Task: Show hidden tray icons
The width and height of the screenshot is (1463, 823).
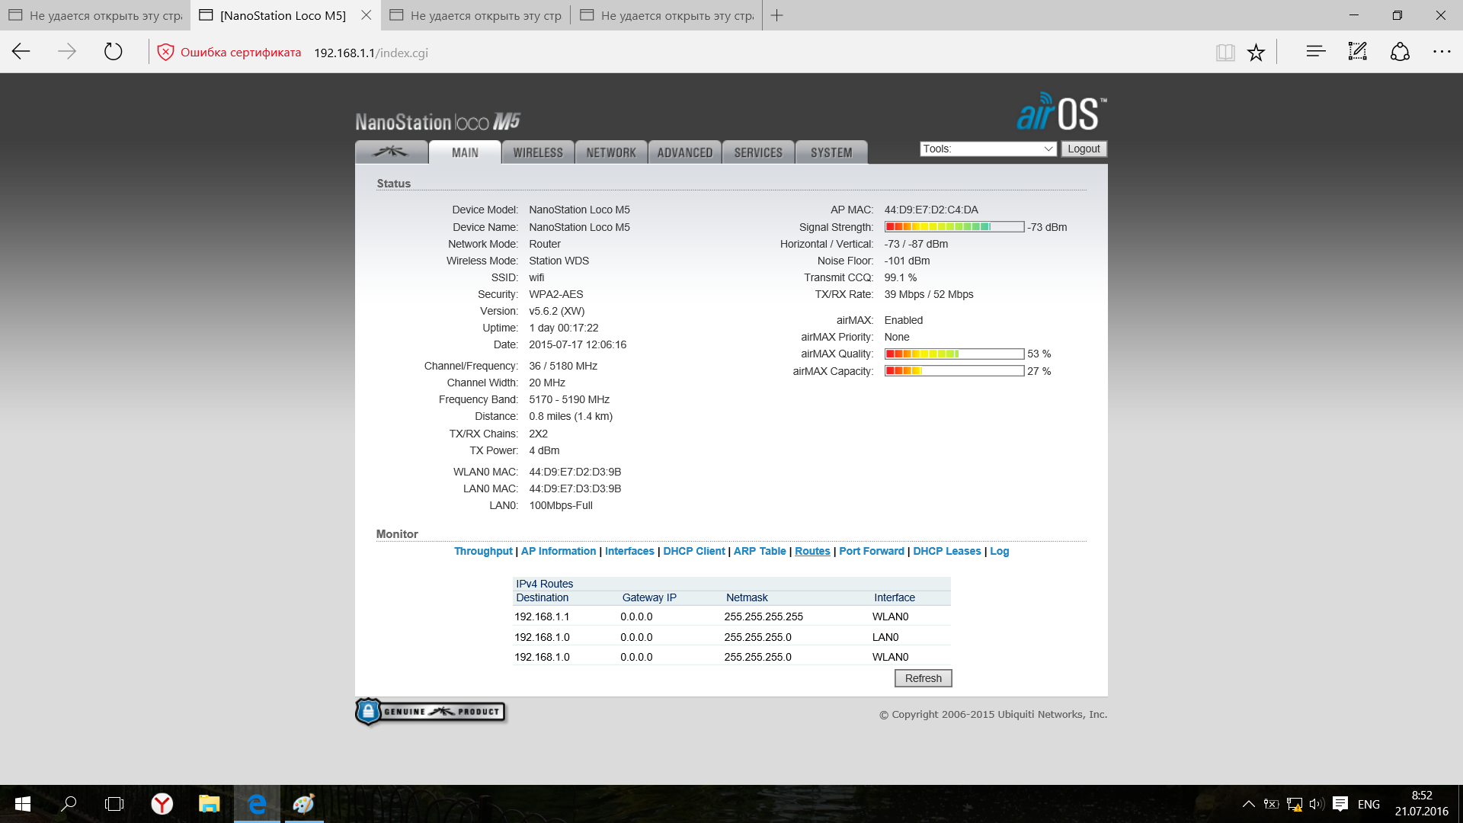Action: 1248,804
